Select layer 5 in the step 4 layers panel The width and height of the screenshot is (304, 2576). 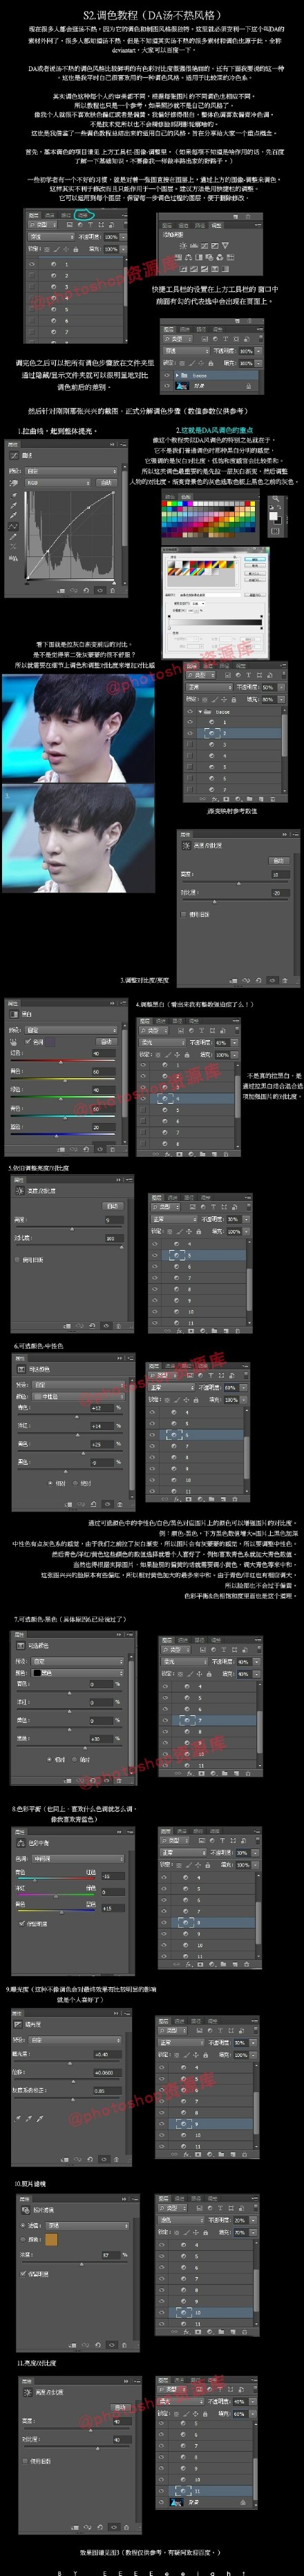click(x=190, y=1110)
